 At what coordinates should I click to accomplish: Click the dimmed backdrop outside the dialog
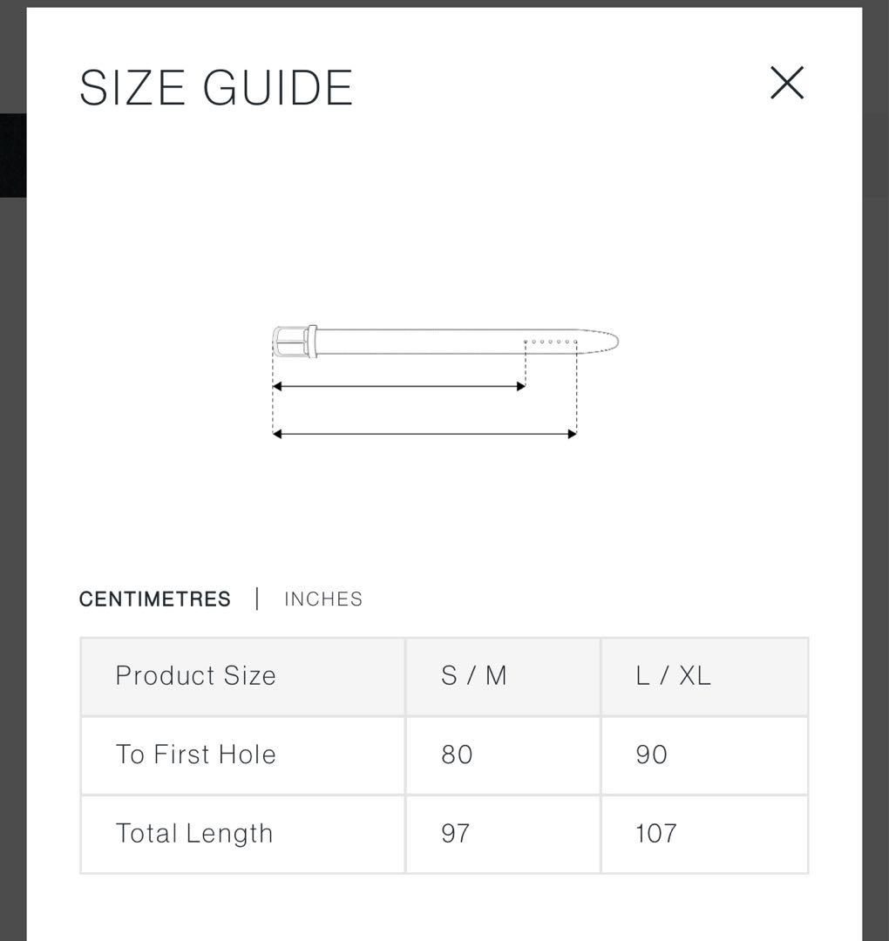(x=875, y=523)
